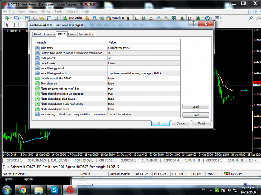Open the Insert menu
The height and width of the screenshot is (195, 261).
[x=33, y=12]
